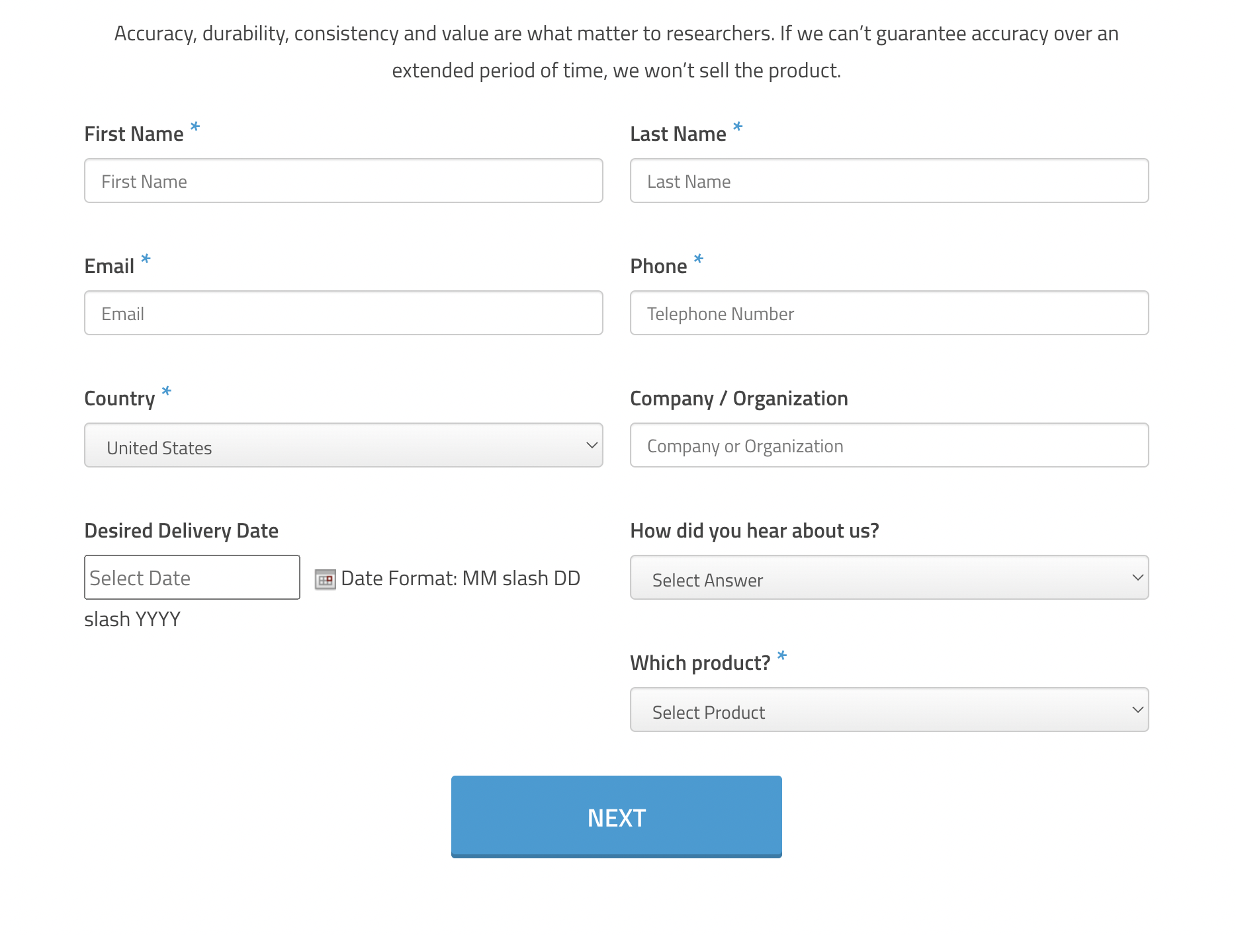The height and width of the screenshot is (935, 1236).
Task: Click the First Name label
Action: pos(134,134)
